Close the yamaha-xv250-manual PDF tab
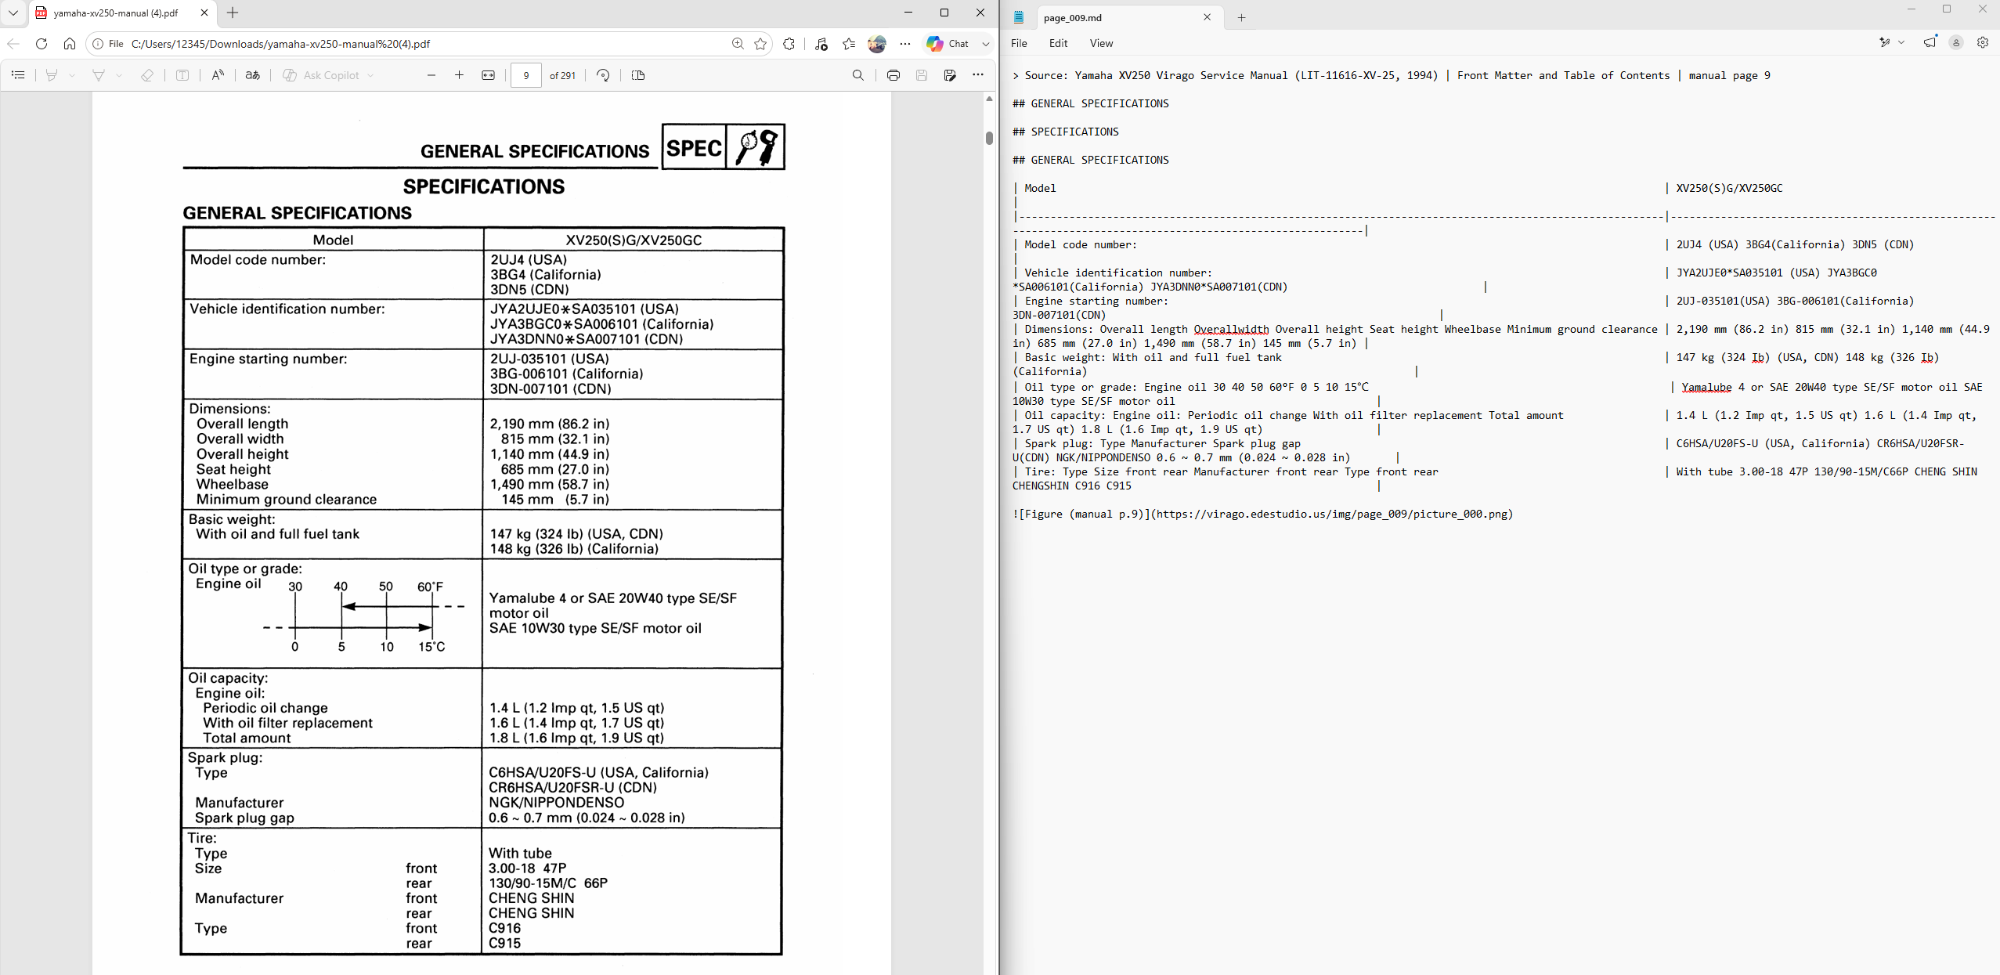2000x975 pixels. pyautogui.click(x=204, y=13)
